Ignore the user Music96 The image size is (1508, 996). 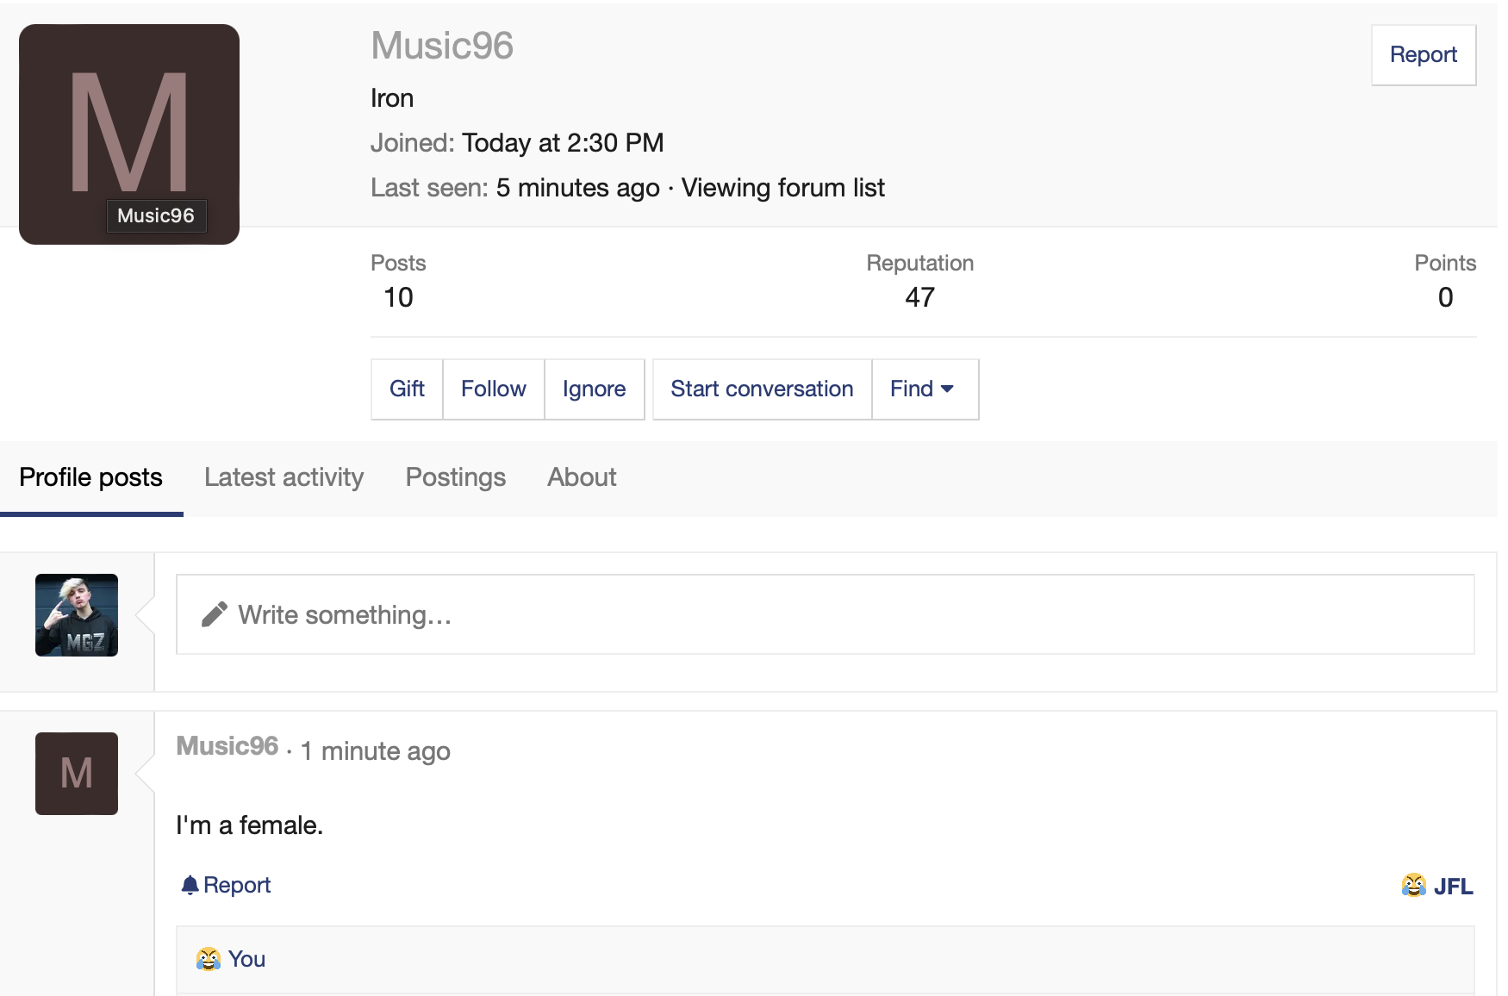point(594,389)
